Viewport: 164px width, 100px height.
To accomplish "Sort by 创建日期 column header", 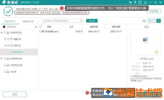I will tap(94, 27).
